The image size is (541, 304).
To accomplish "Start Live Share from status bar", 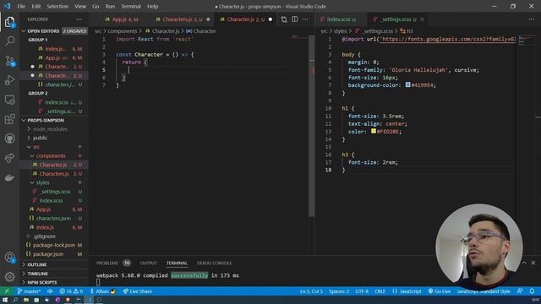I will coord(137,291).
